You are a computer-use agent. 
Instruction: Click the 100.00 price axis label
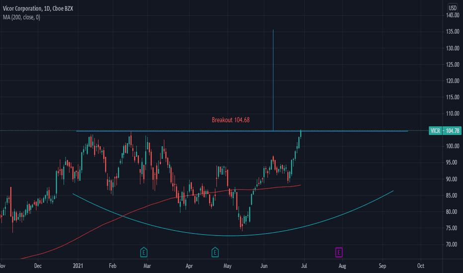click(453, 146)
